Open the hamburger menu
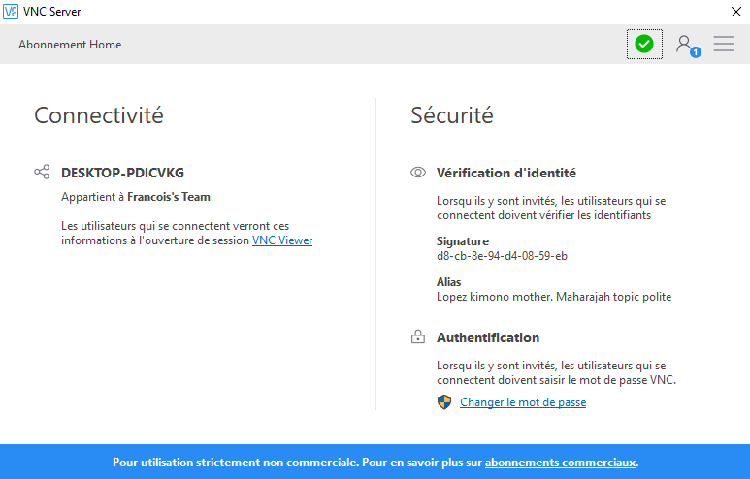The width and height of the screenshot is (750, 479). coord(724,44)
